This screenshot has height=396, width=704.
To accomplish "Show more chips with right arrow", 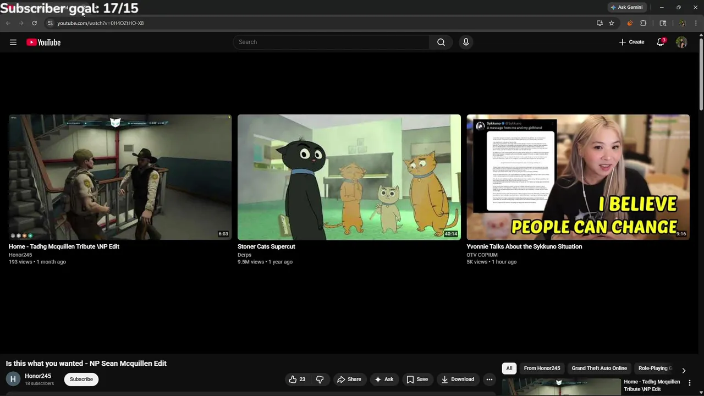I will [x=684, y=370].
